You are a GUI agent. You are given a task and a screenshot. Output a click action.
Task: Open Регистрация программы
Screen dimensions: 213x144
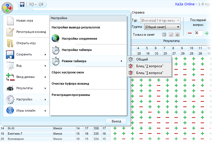click(x=88, y=95)
